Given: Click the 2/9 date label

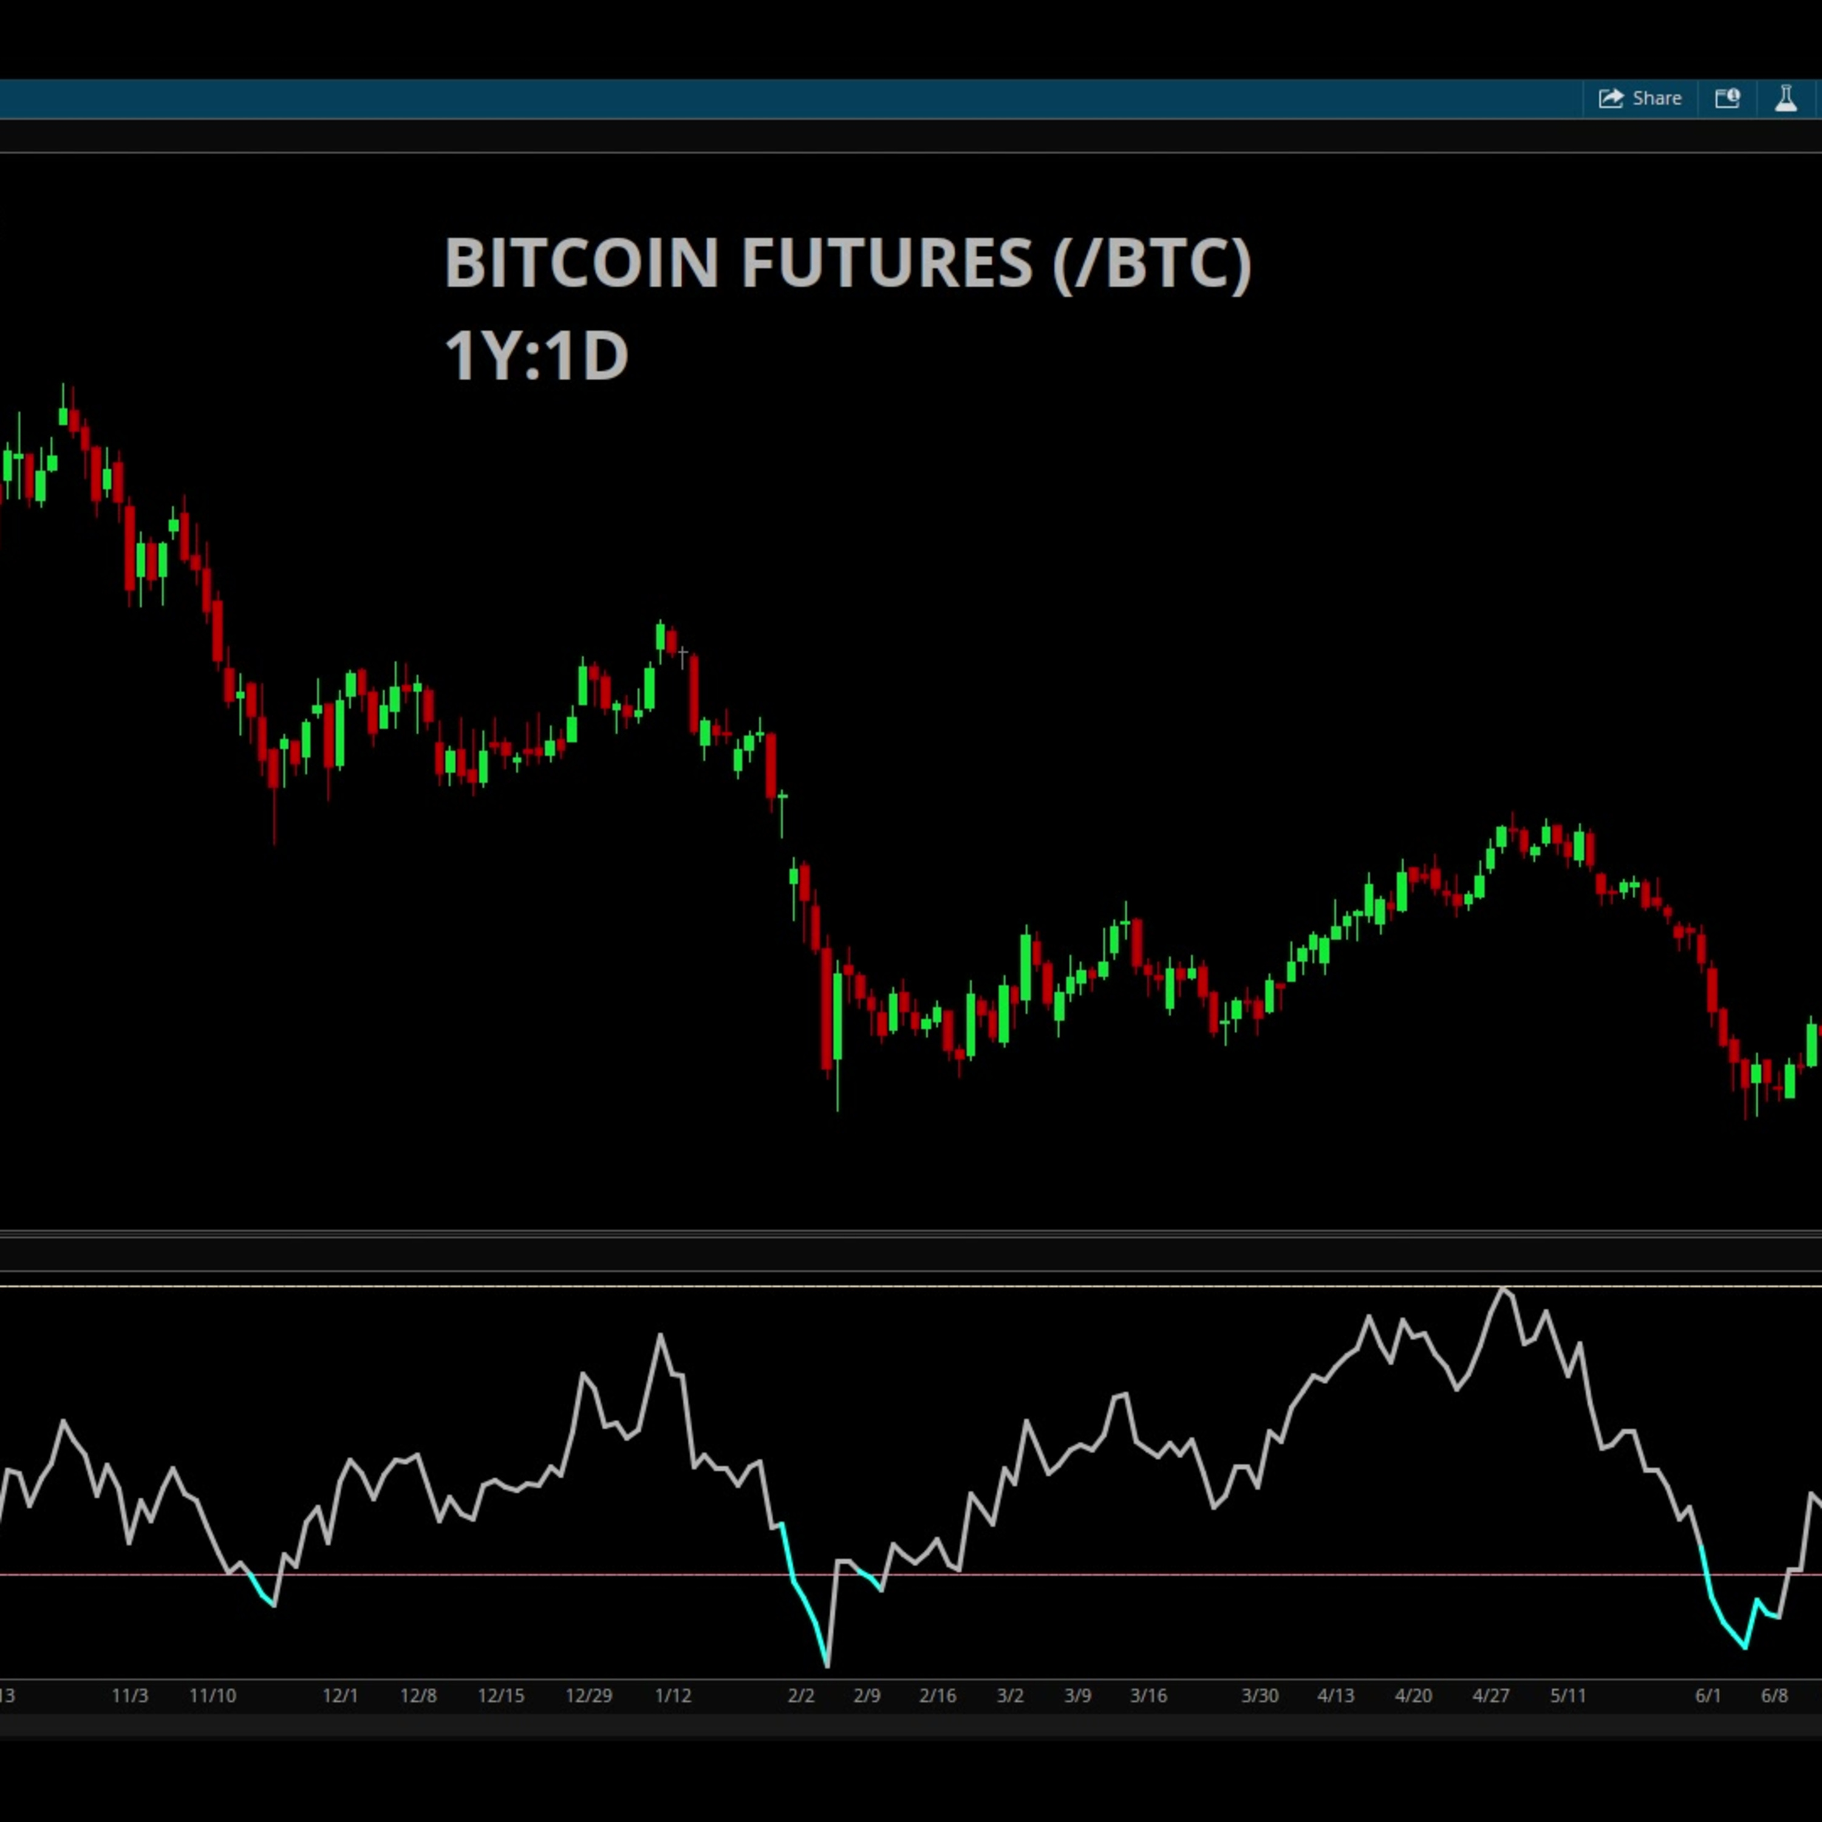Looking at the screenshot, I should click(x=867, y=1696).
